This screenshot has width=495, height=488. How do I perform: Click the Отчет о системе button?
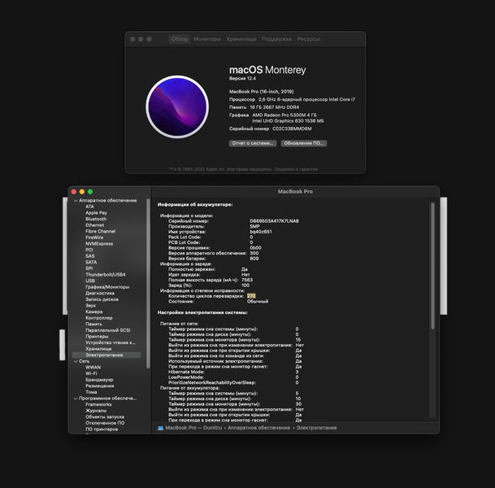[x=253, y=143]
